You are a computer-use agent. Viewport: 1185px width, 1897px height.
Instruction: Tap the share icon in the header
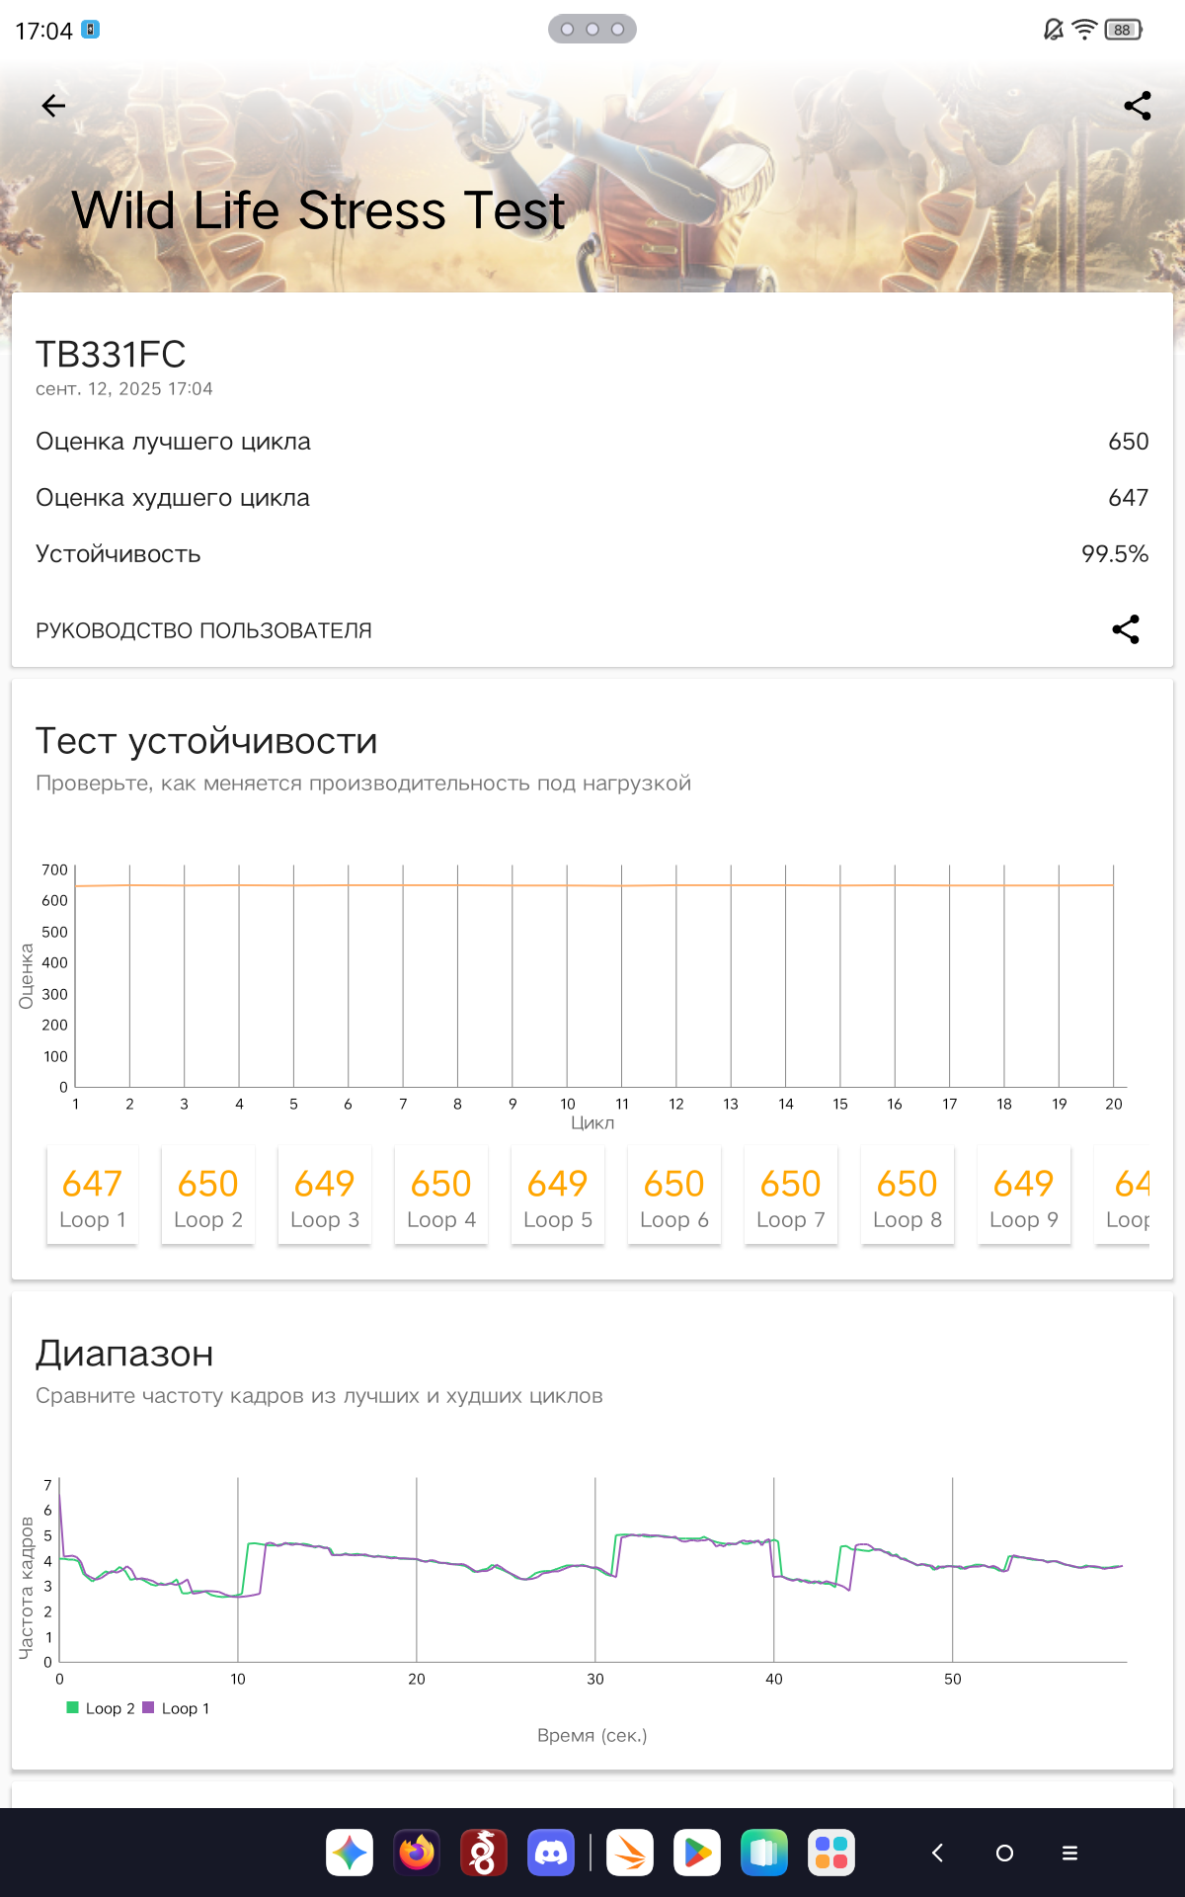(1137, 106)
